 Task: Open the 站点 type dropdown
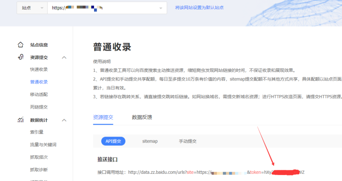32,8
